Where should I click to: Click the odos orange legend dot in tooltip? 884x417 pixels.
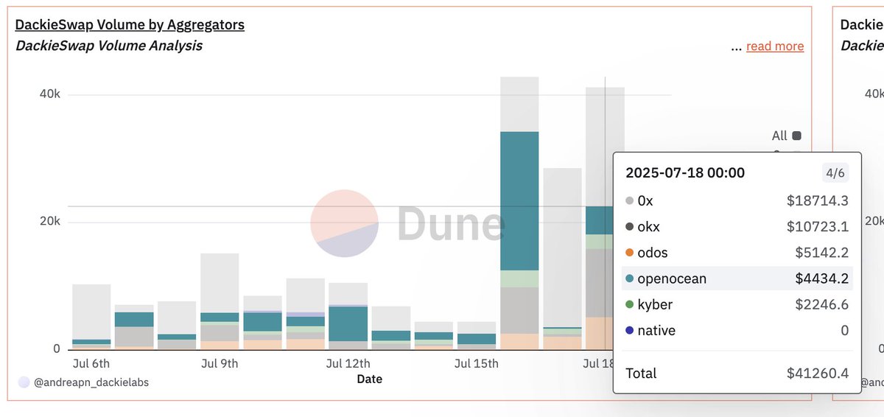629,253
